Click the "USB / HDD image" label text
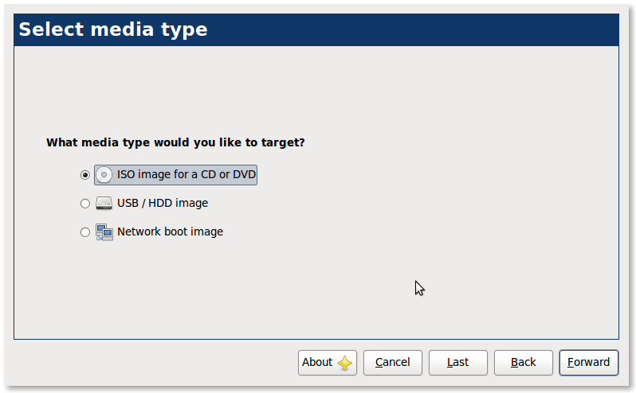This screenshot has height=393, width=636. pyautogui.click(x=163, y=203)
